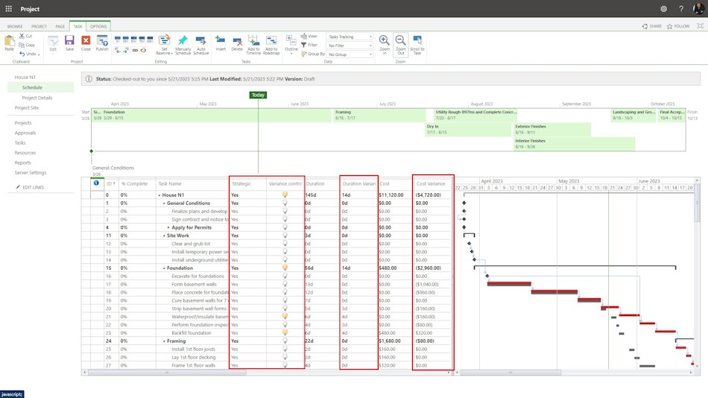The image size is (708, 398).
Task: Click the Manually Schedule pin icon
Action: pos(183,41)
